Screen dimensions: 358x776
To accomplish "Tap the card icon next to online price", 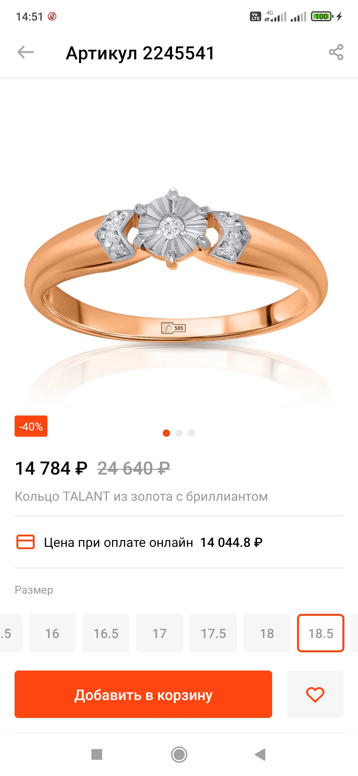I will pos(26,542).
